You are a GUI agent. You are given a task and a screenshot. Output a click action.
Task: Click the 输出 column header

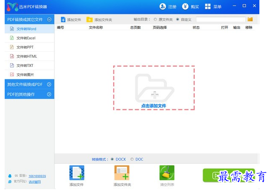tap(236, 27)
